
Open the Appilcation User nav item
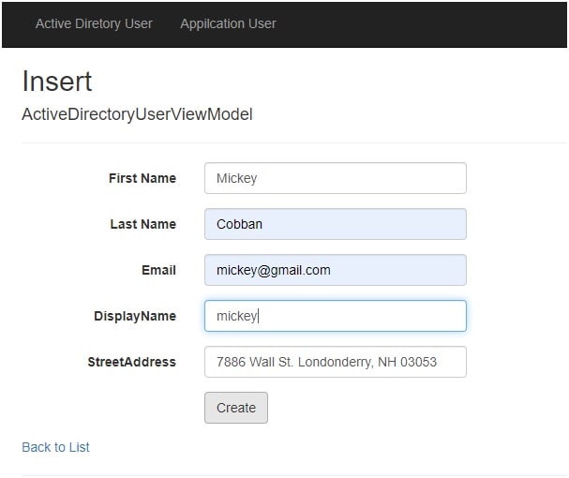tap(228, 24)
